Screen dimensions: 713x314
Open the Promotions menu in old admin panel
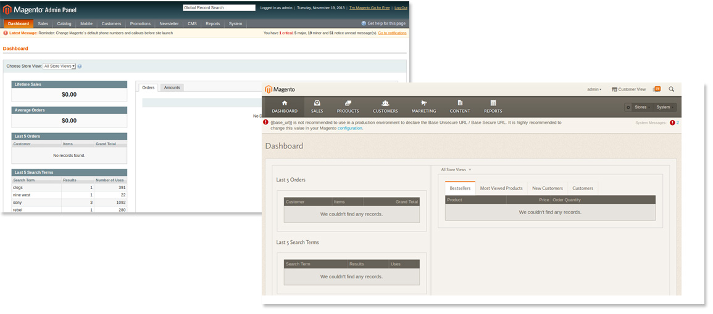coord(140,23)
